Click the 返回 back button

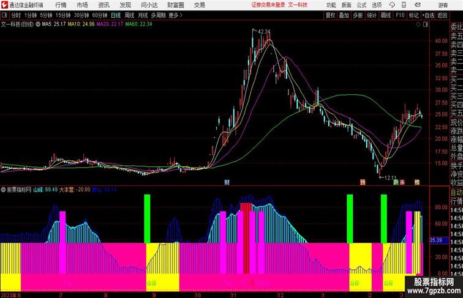pos(442,15)
